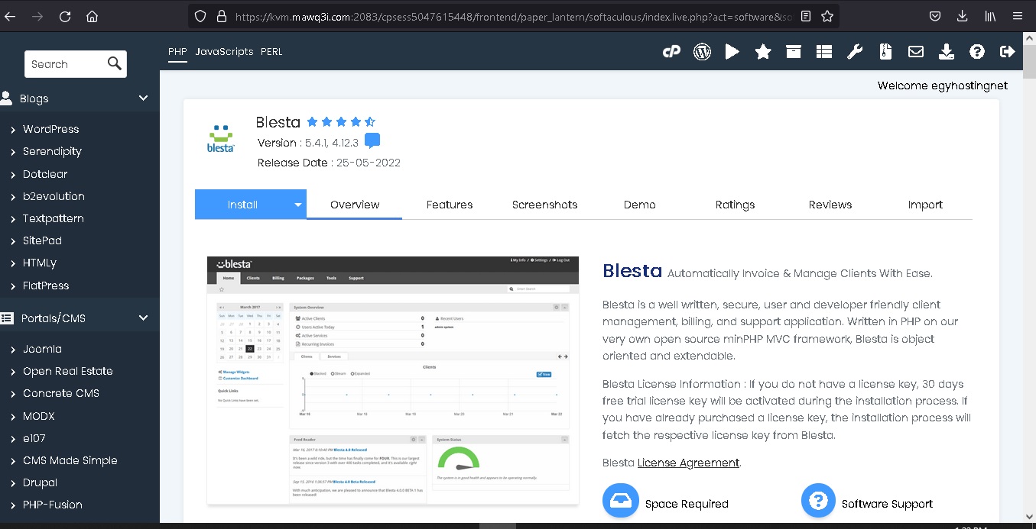1036x529 pixels.
Task: Select PHP-Fusion in the sidebar
Action: point(53,505)
